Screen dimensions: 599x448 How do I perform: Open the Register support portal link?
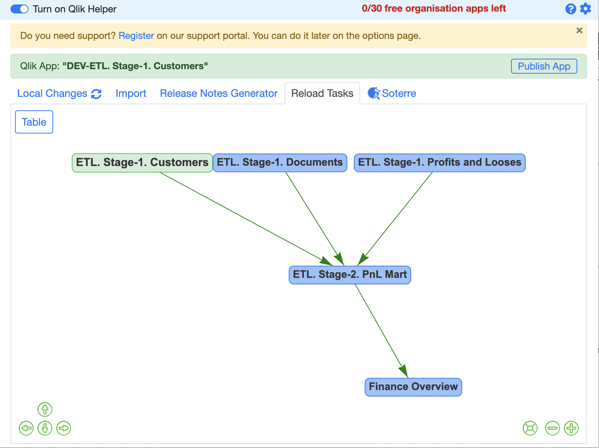136,36
